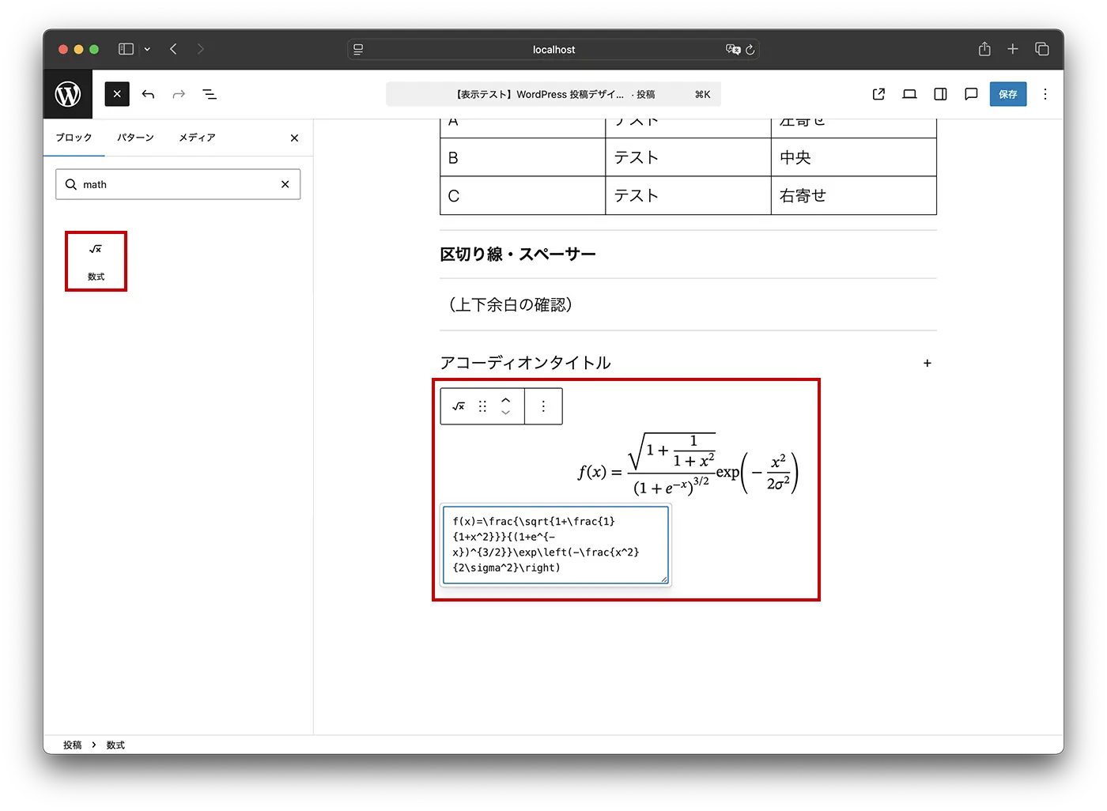Click inside the LaTeX code textarea

pos(554,545)
